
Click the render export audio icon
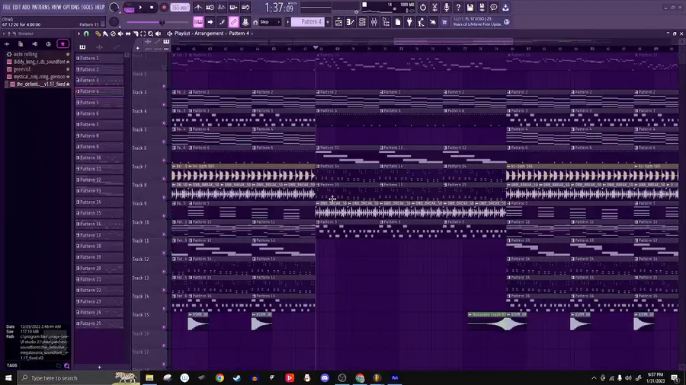click(x=482, y=8)
